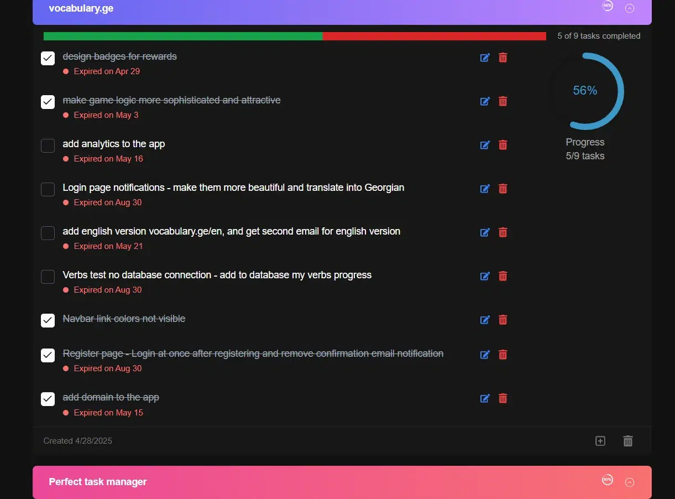This screenshot has width=675, height=499.
Task: Delete the vocabulary.ge project with trash icon
Action: [628, 441]
